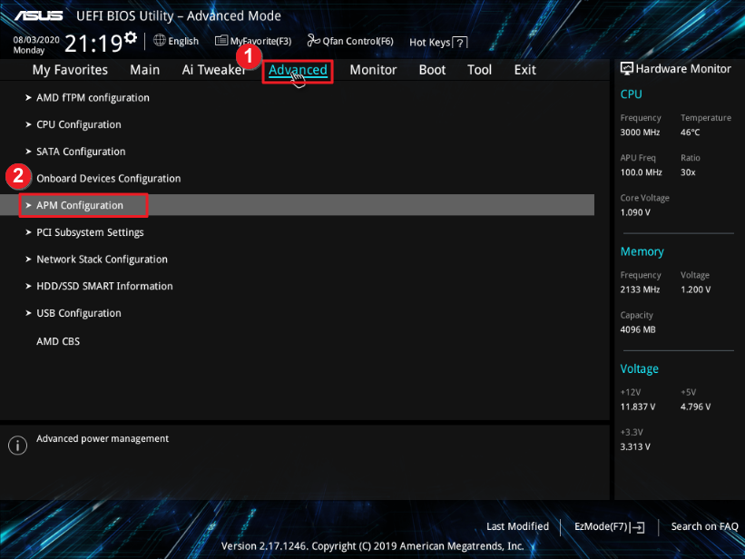Click the weekday Monday under the date

point(28,51)
